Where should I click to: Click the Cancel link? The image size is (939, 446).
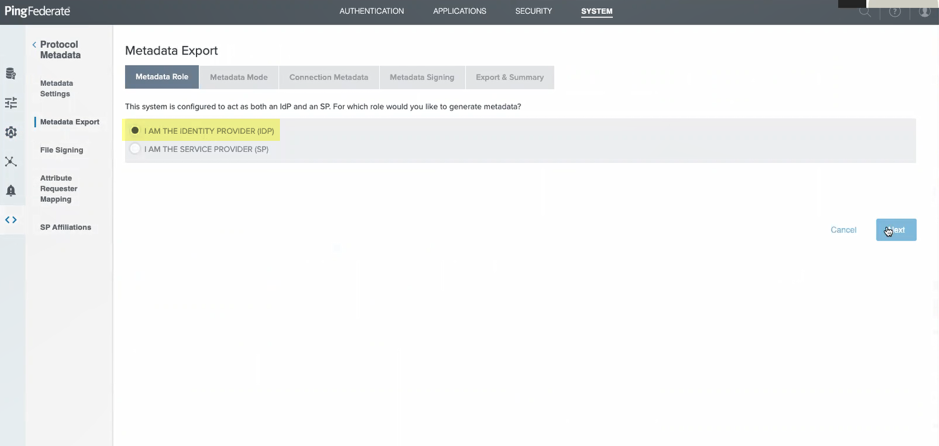click(844, 230)
